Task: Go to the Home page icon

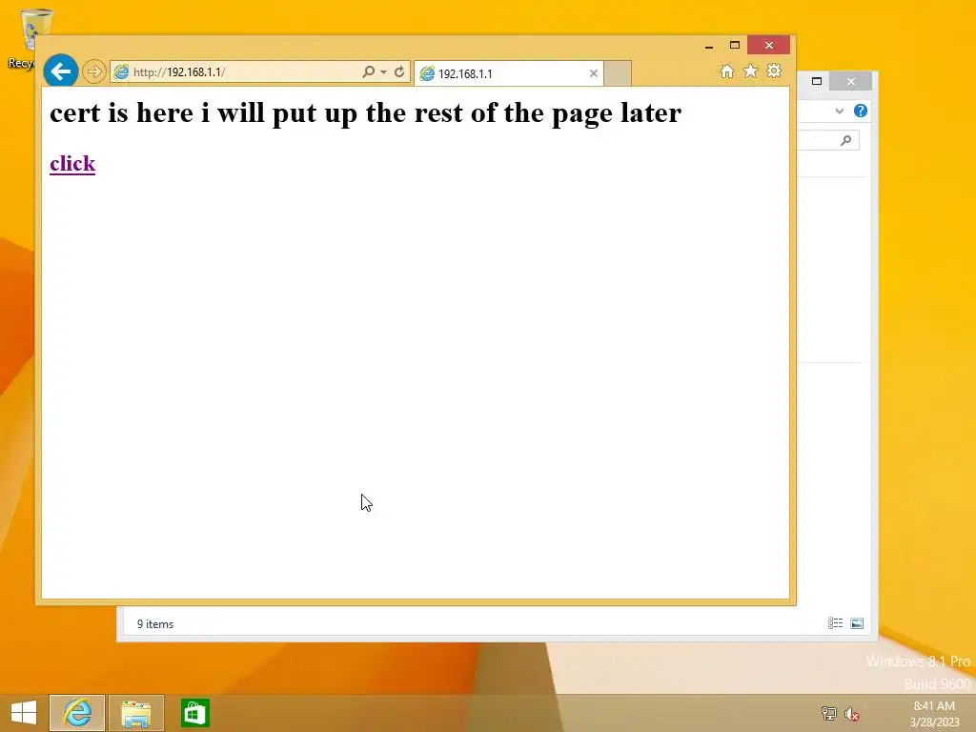Action: 727,71
